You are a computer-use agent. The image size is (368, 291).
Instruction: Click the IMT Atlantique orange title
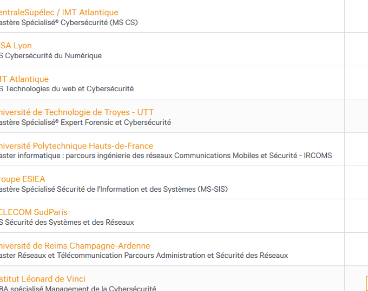pyautogui.click(x=24, y=79)
